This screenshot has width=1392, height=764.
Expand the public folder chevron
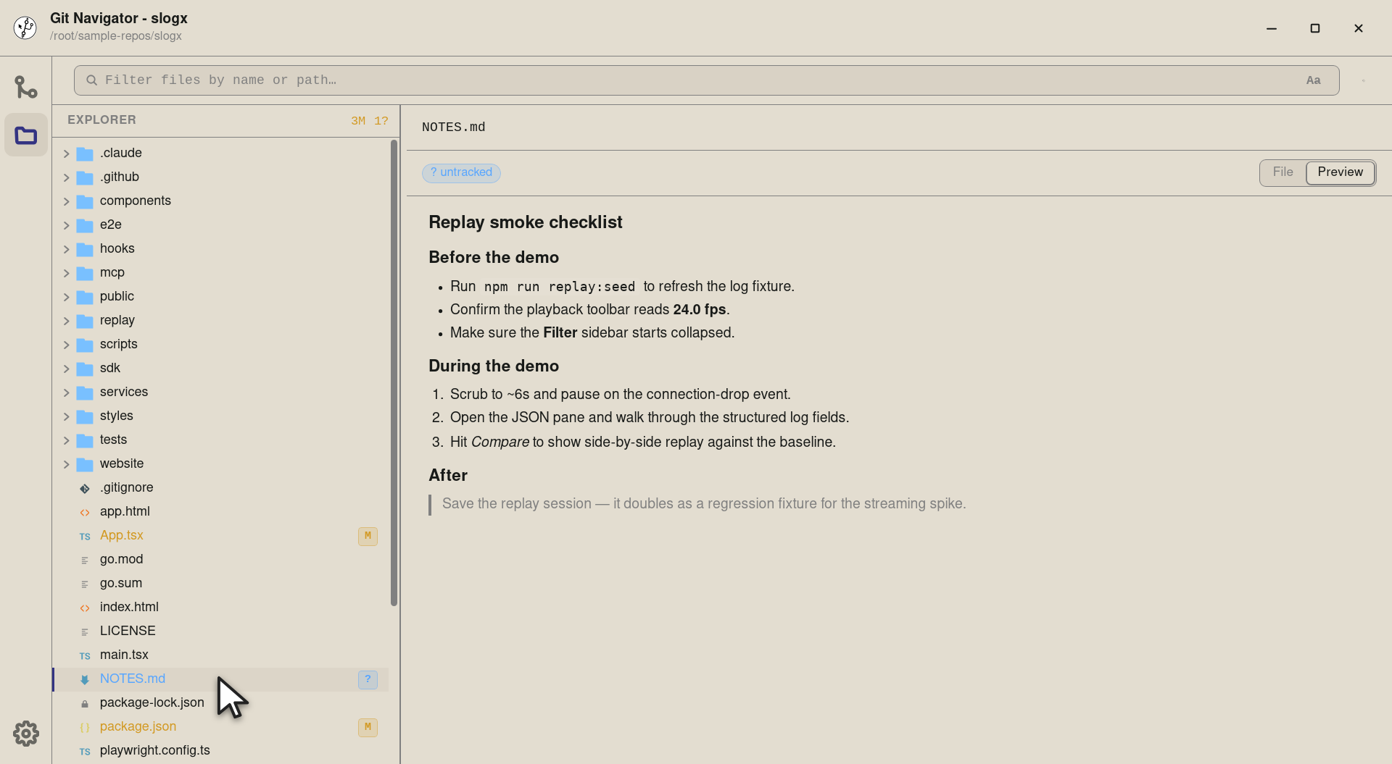pos(66,297)
